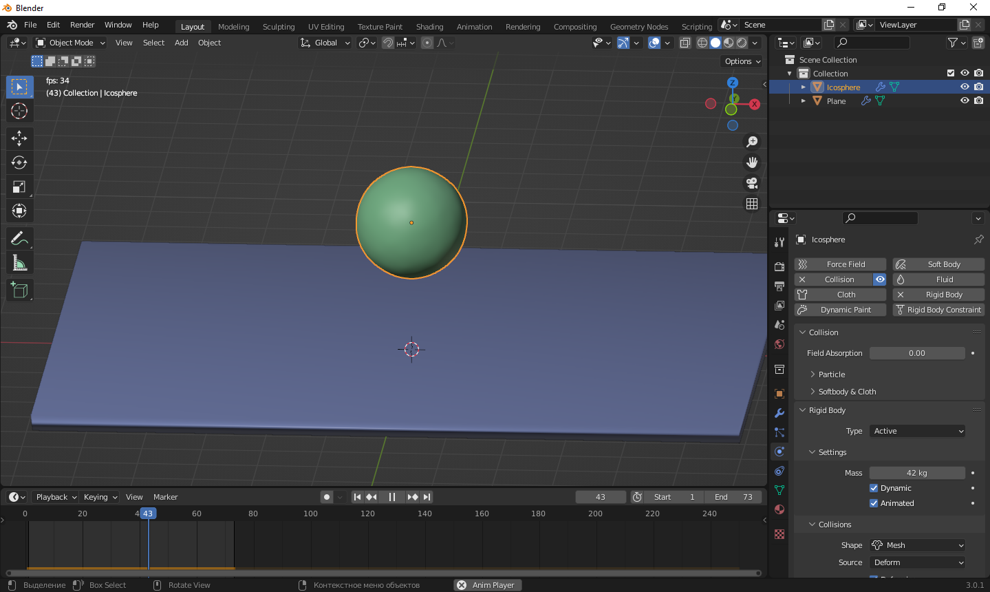
Task: Select the Move tool in the toolbar
Action: point(19,138)
